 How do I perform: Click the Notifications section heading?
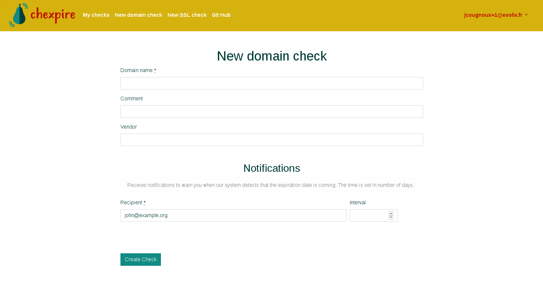click(271, 168)
